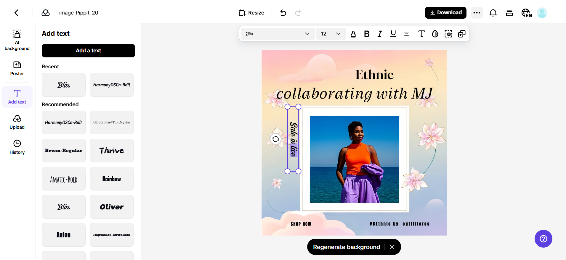Toggle bold formatting
Viewport: 566px width, 260px height.
[367, 34]
